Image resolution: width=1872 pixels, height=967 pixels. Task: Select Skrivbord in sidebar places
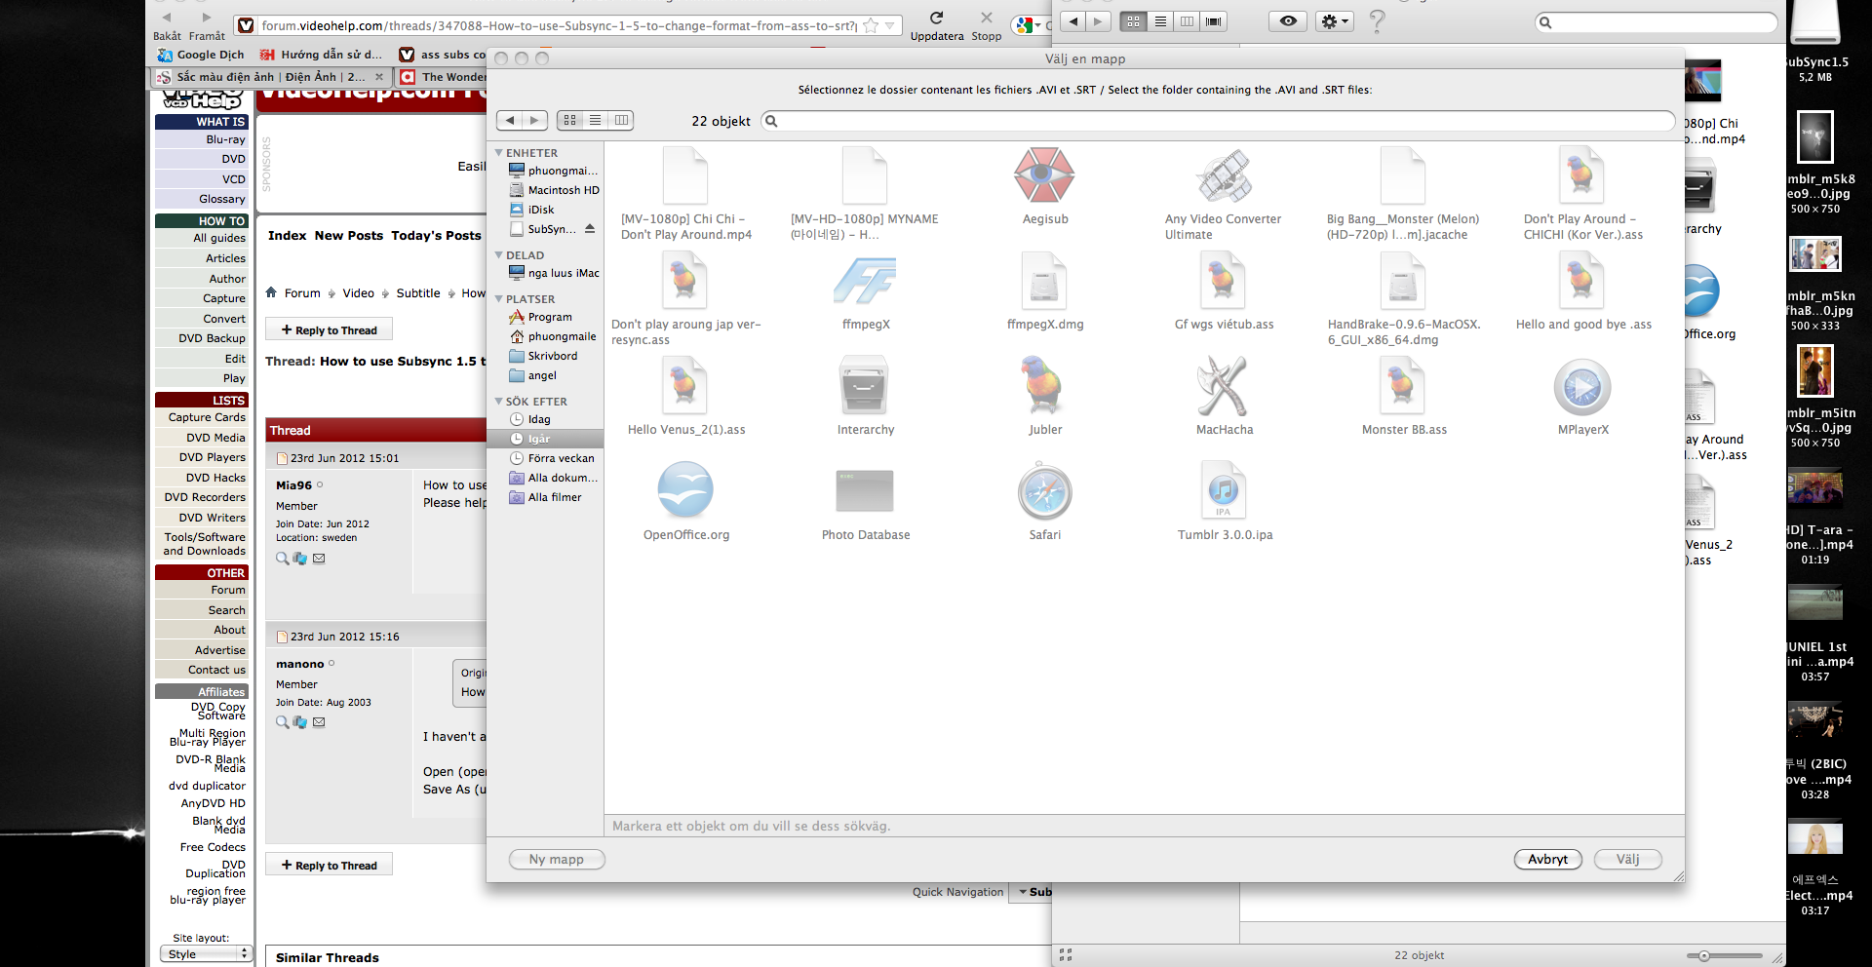point(543,356)
